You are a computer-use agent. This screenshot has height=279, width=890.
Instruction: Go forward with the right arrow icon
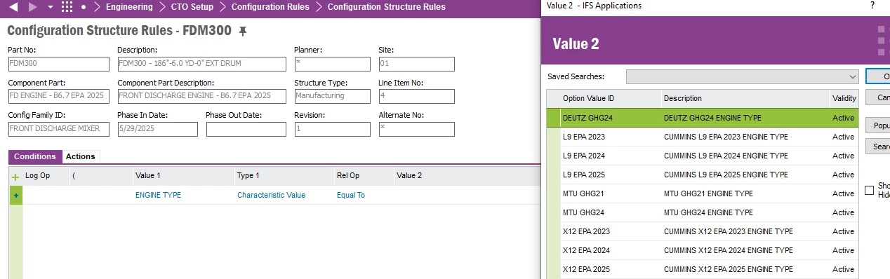33,7
